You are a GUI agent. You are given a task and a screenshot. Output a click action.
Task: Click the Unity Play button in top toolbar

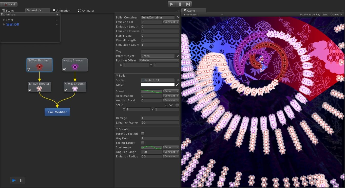(x=172, y=4)
